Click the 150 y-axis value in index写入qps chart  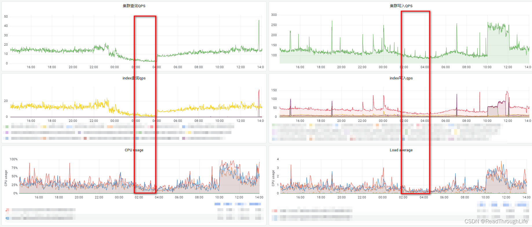pos(274,90)
